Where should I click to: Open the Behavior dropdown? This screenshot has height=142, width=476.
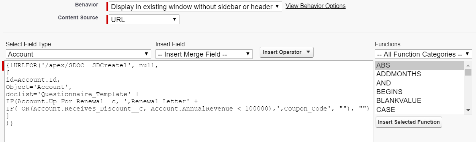[x=195, y=6]
